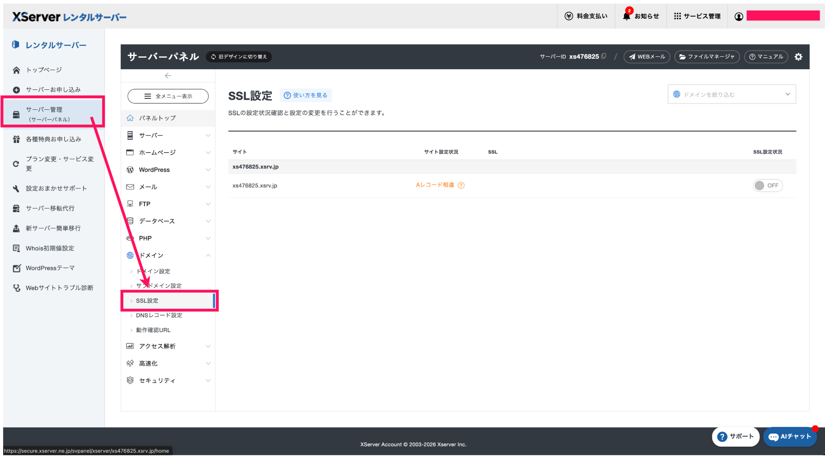Click the 高速化 rocket icon
The image size is (825, 456).
coord(130,363)
